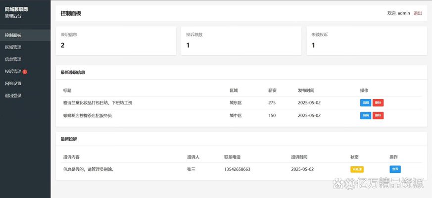The width and height of the screenshot is (432, 198).
Task: Delete the 螺蛳粉店柠檬茶店 job entry
Action: pyautogui.click(x=378, y=115)
